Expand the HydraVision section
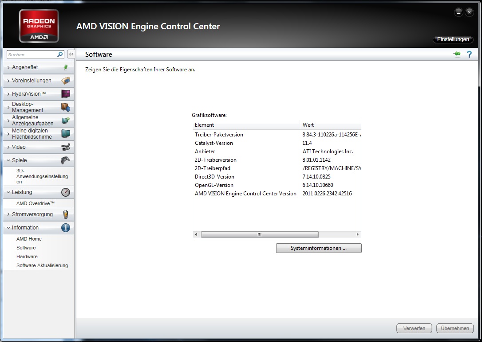482x342 pixels. 39,94
